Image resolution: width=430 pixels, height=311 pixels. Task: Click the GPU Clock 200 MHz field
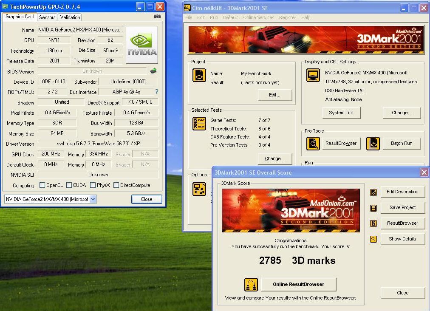point(51,154)
